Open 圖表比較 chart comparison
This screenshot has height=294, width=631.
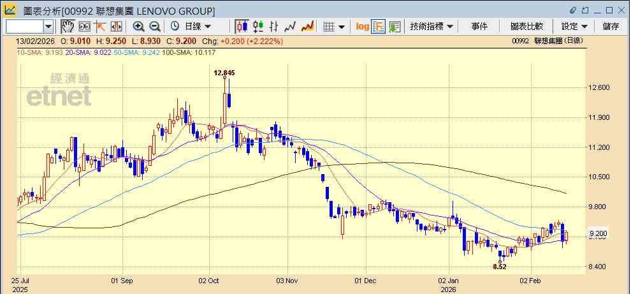tap(526, 27)
